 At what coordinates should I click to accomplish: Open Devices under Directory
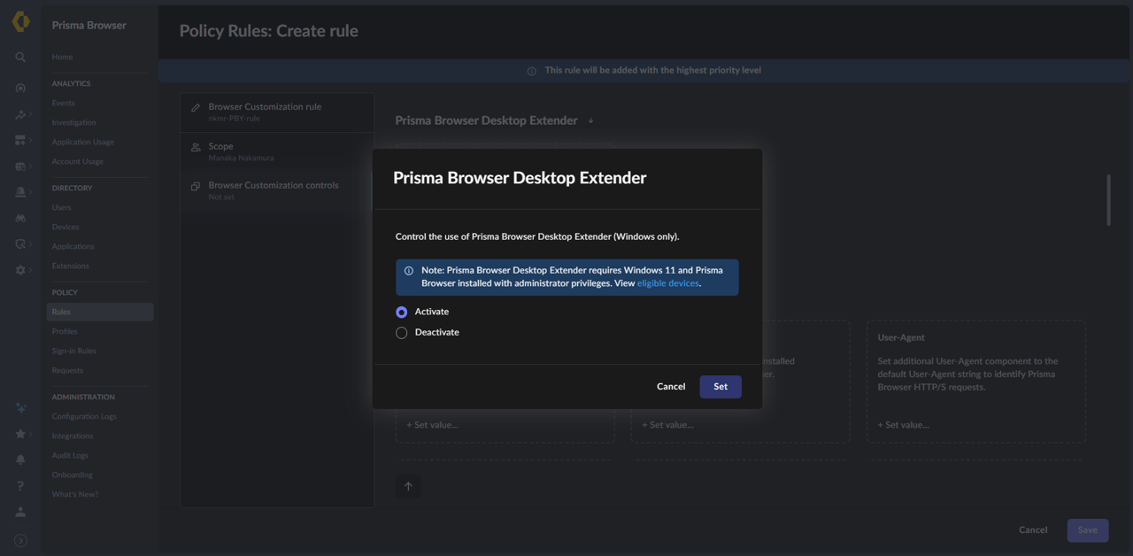click(x=66, y=227)
